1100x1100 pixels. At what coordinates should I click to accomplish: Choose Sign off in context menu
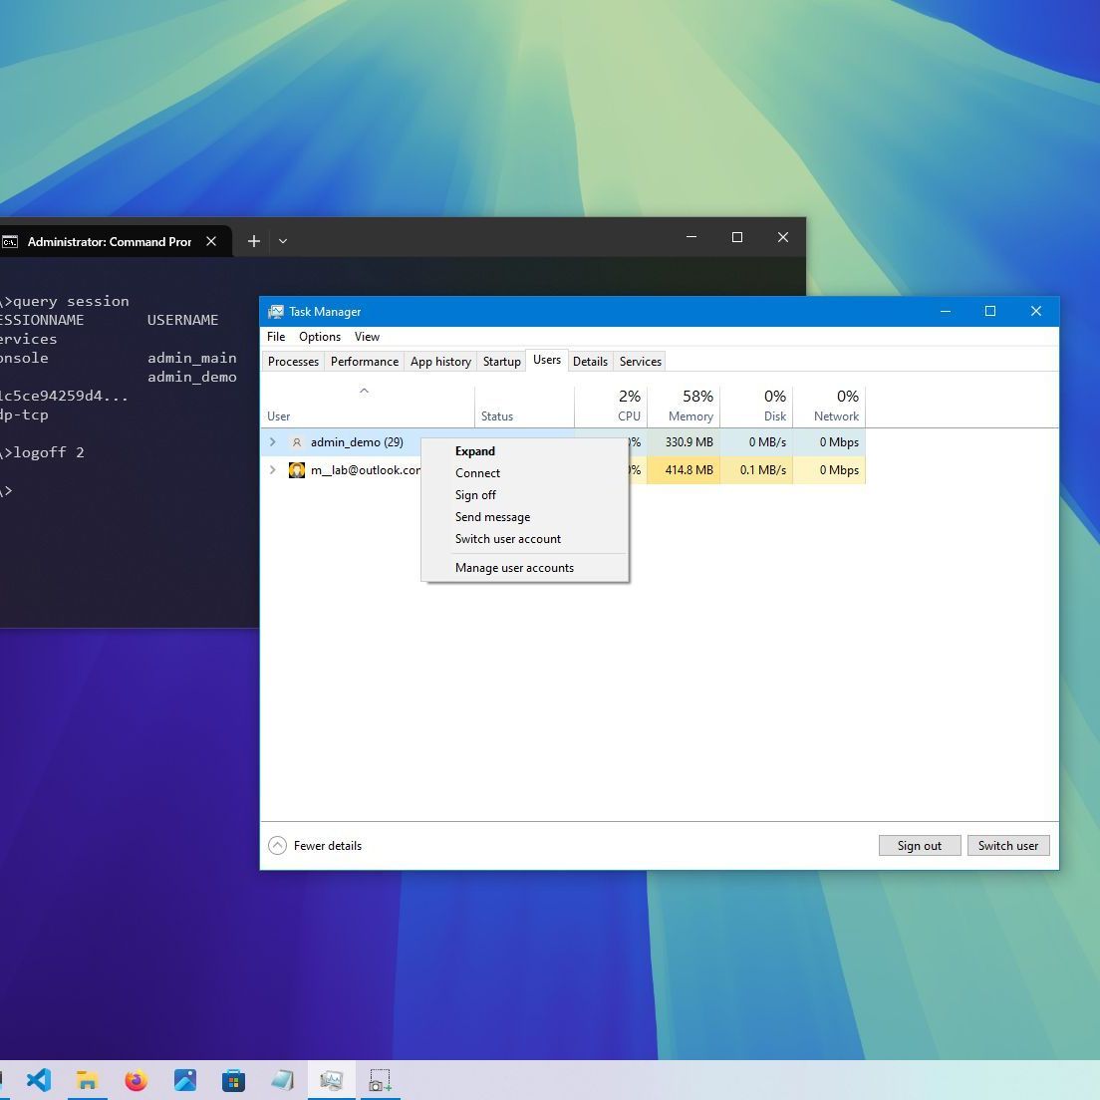475,495
